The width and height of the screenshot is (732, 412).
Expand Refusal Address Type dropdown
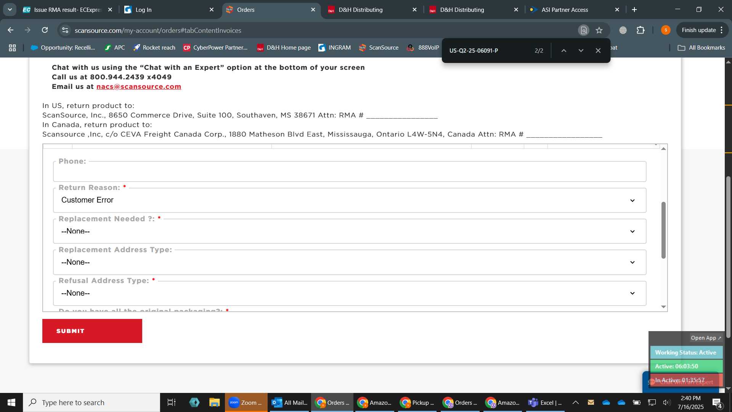click(x=350, y=293)
